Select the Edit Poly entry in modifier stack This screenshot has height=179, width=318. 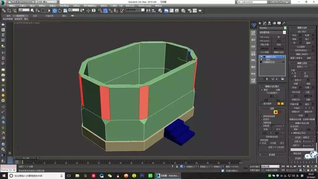272,57
